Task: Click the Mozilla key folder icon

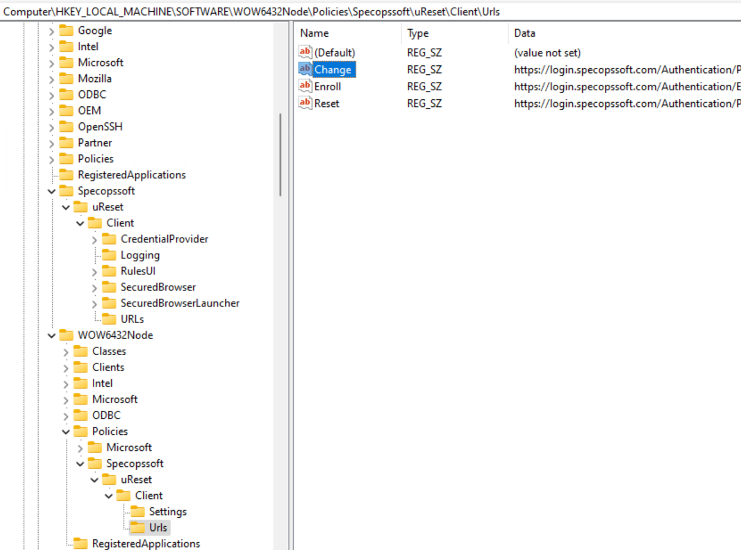Action: click(66, 78)
